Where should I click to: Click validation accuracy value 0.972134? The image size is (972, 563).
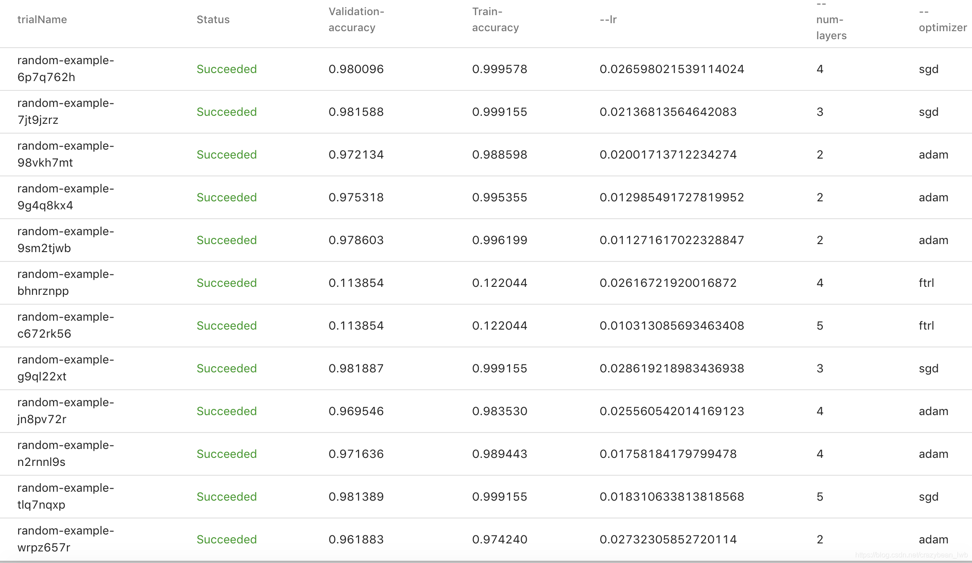(356, 155)
